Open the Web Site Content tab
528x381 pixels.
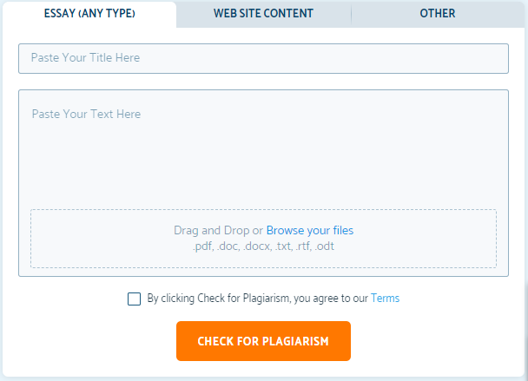(263, 14)
